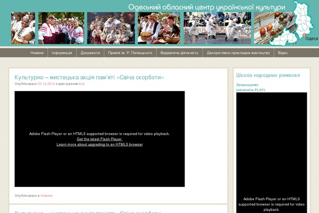Click header photo of woman in embroidered dress
319x213 pixels.
(x=23, y=28)
